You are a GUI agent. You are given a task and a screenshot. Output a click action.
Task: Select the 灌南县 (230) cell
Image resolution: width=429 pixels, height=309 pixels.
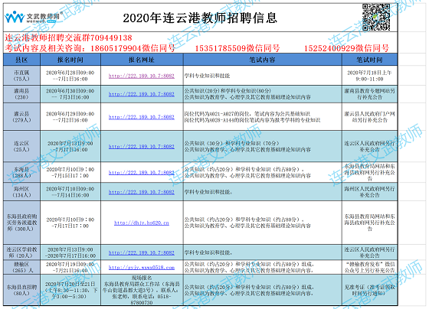coord(21,94)
